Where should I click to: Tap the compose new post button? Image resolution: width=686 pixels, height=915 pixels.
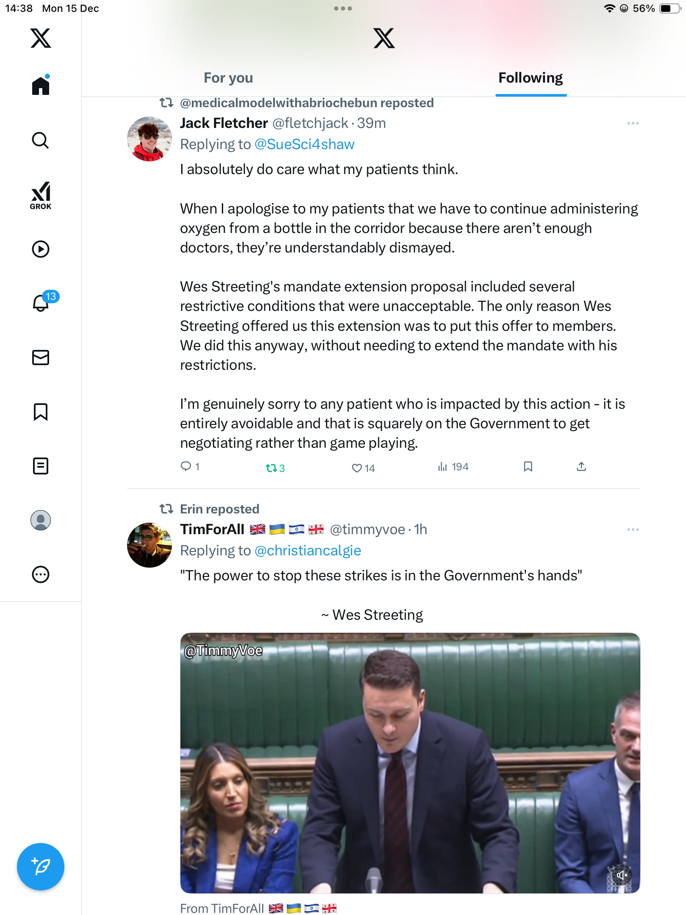coord(41,867)
